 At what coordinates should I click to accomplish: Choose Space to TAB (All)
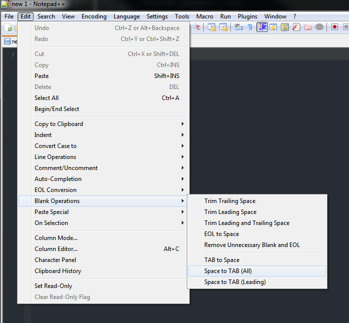click(x=257, y=271)
